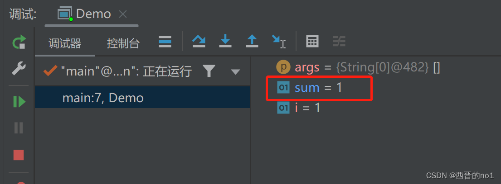
Task: Select the "main" running thread
Action: tap(117, 71)
